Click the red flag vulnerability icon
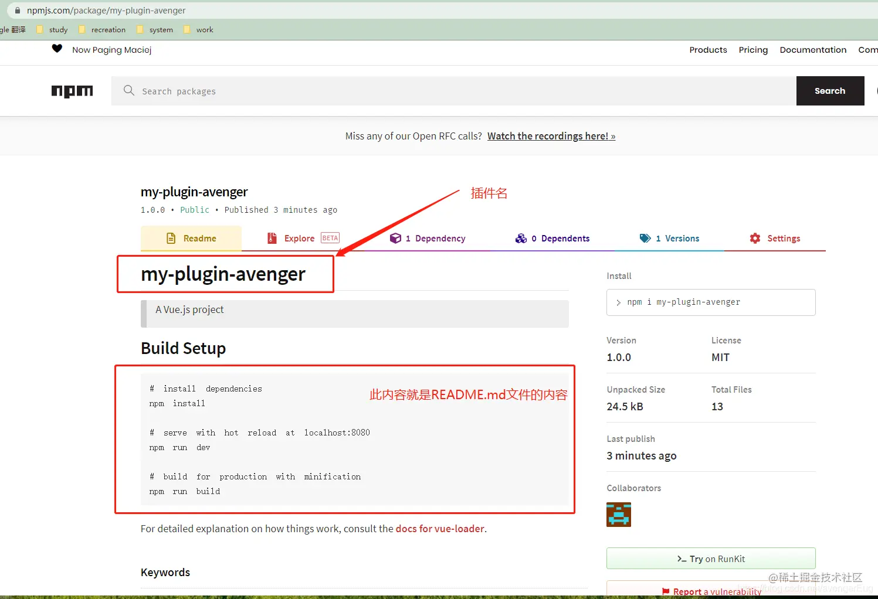 666,591
